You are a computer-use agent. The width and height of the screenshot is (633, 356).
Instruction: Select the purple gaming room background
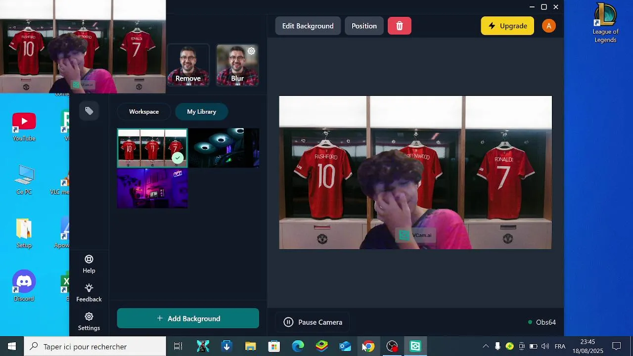tap(152, 188)
